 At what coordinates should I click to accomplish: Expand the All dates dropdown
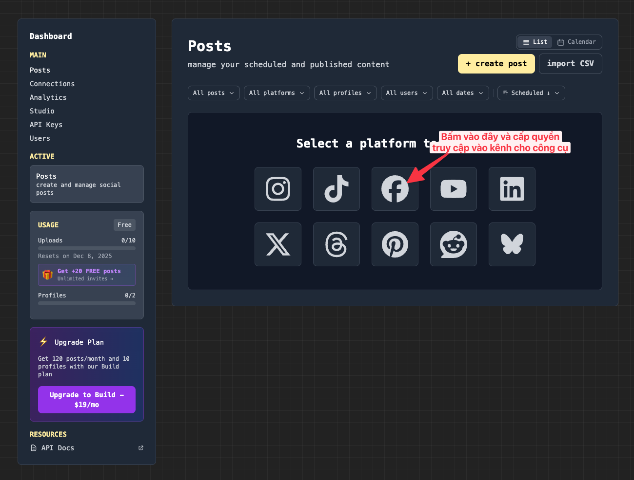[462, 93]
